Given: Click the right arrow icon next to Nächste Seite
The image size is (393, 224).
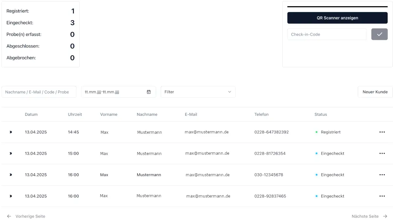Looking at the screenshot, I should pos(385,216).
